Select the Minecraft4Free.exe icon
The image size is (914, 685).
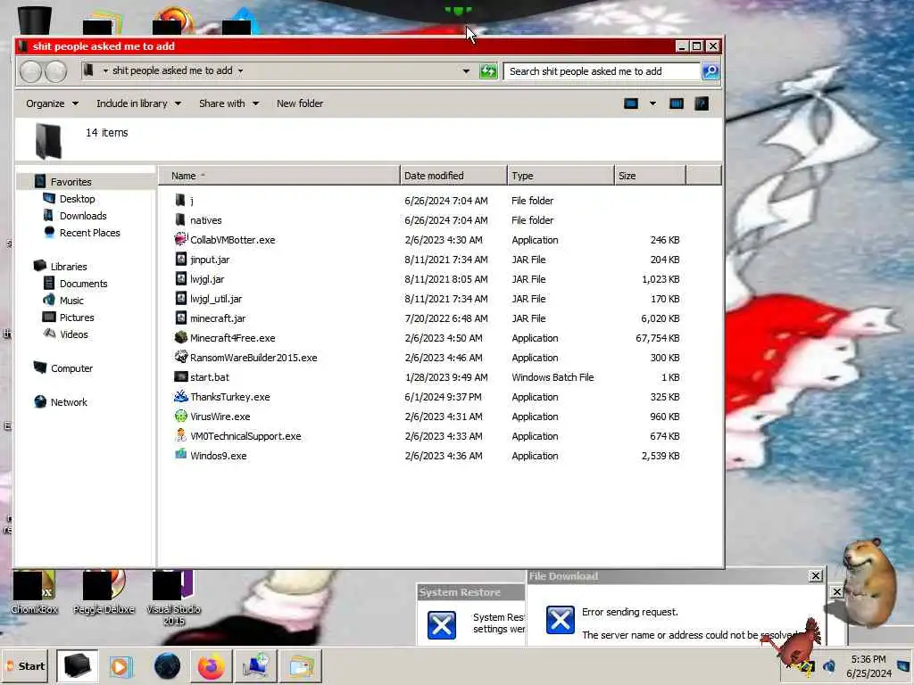coord(180,337)
